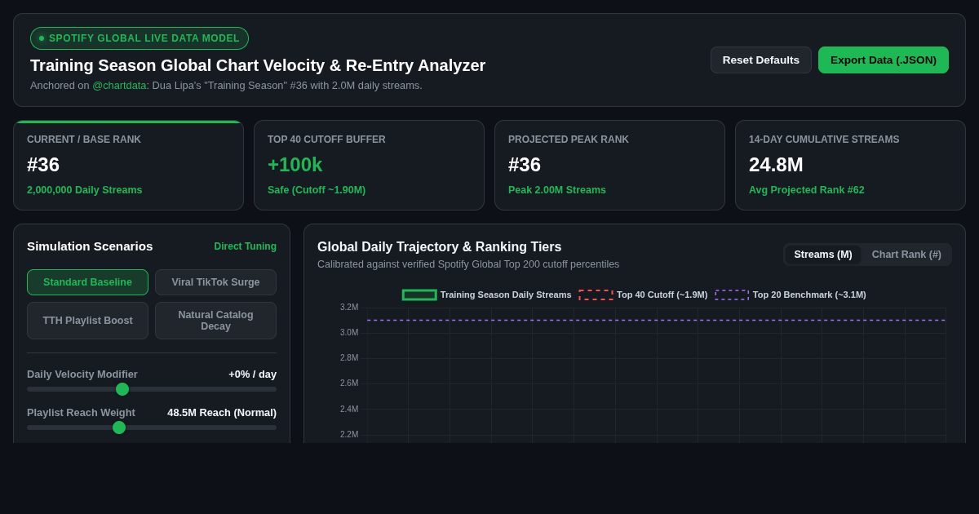
Task: Select the 14-Day Cumulative Streams card
Action: (850, 166)
